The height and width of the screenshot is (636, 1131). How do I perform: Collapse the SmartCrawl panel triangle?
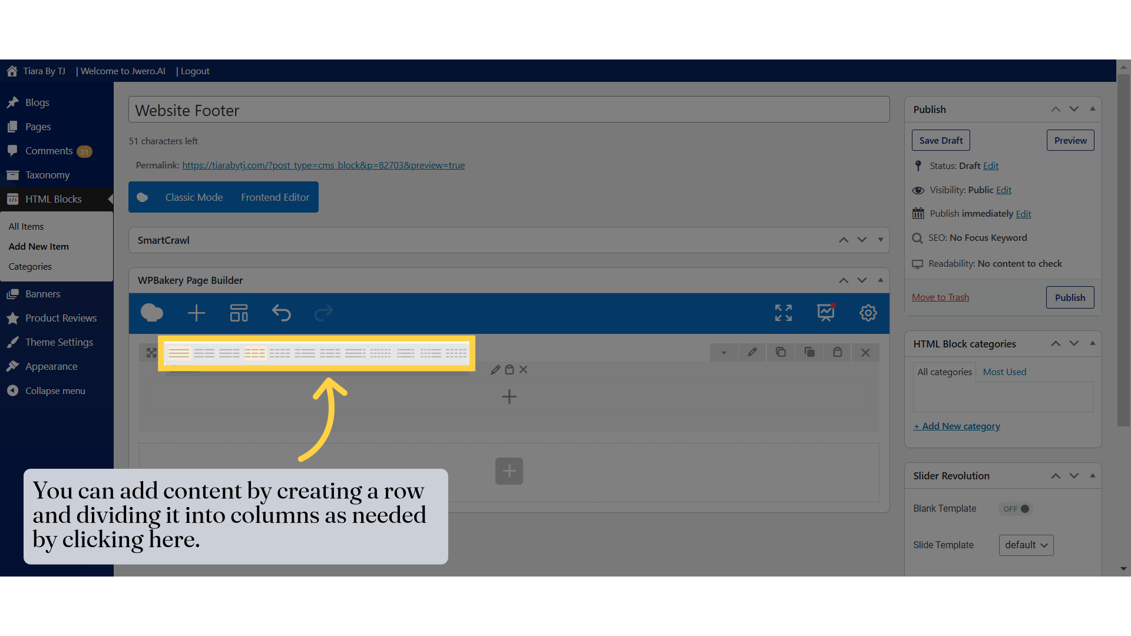click(x=881, y=240)
